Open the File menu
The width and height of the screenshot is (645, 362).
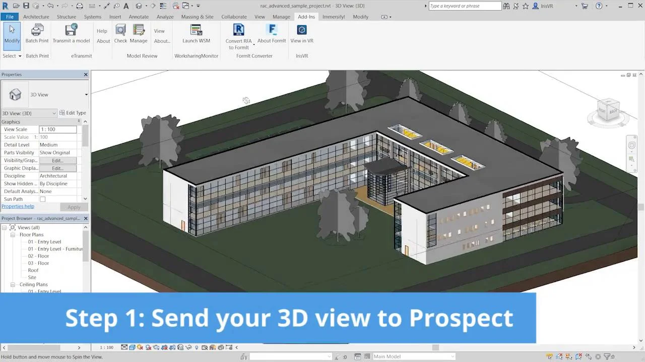pos(10,17)
